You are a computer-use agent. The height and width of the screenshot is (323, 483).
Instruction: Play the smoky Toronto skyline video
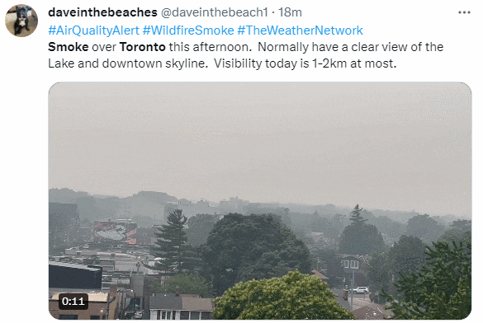pos(260,201)
